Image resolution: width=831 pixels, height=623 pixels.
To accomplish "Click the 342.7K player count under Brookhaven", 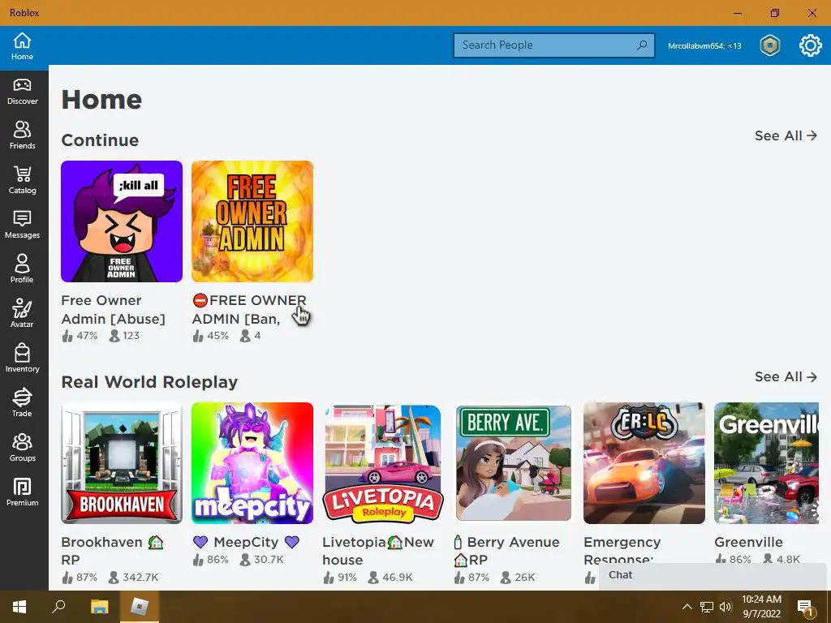I will (134, 577).
